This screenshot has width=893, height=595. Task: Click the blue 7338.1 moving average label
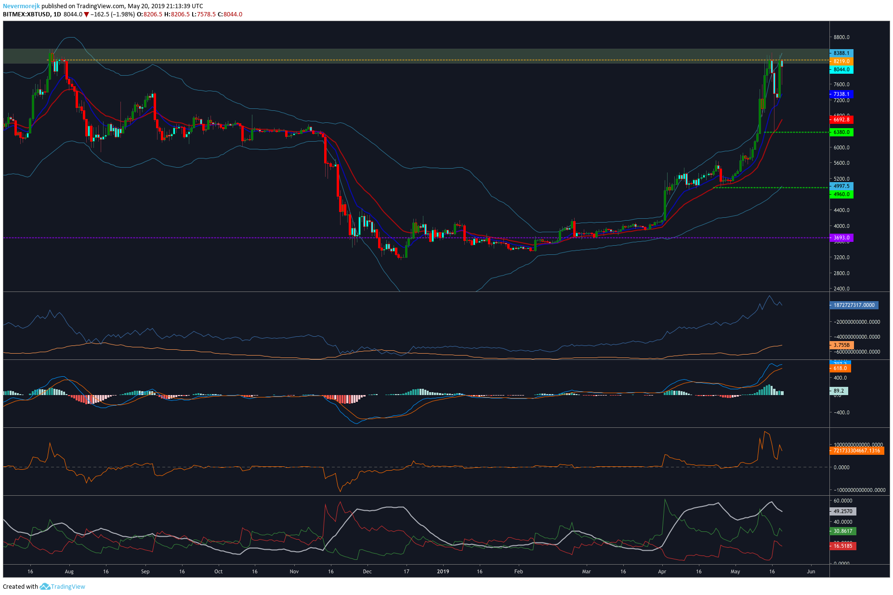[841, 94]
